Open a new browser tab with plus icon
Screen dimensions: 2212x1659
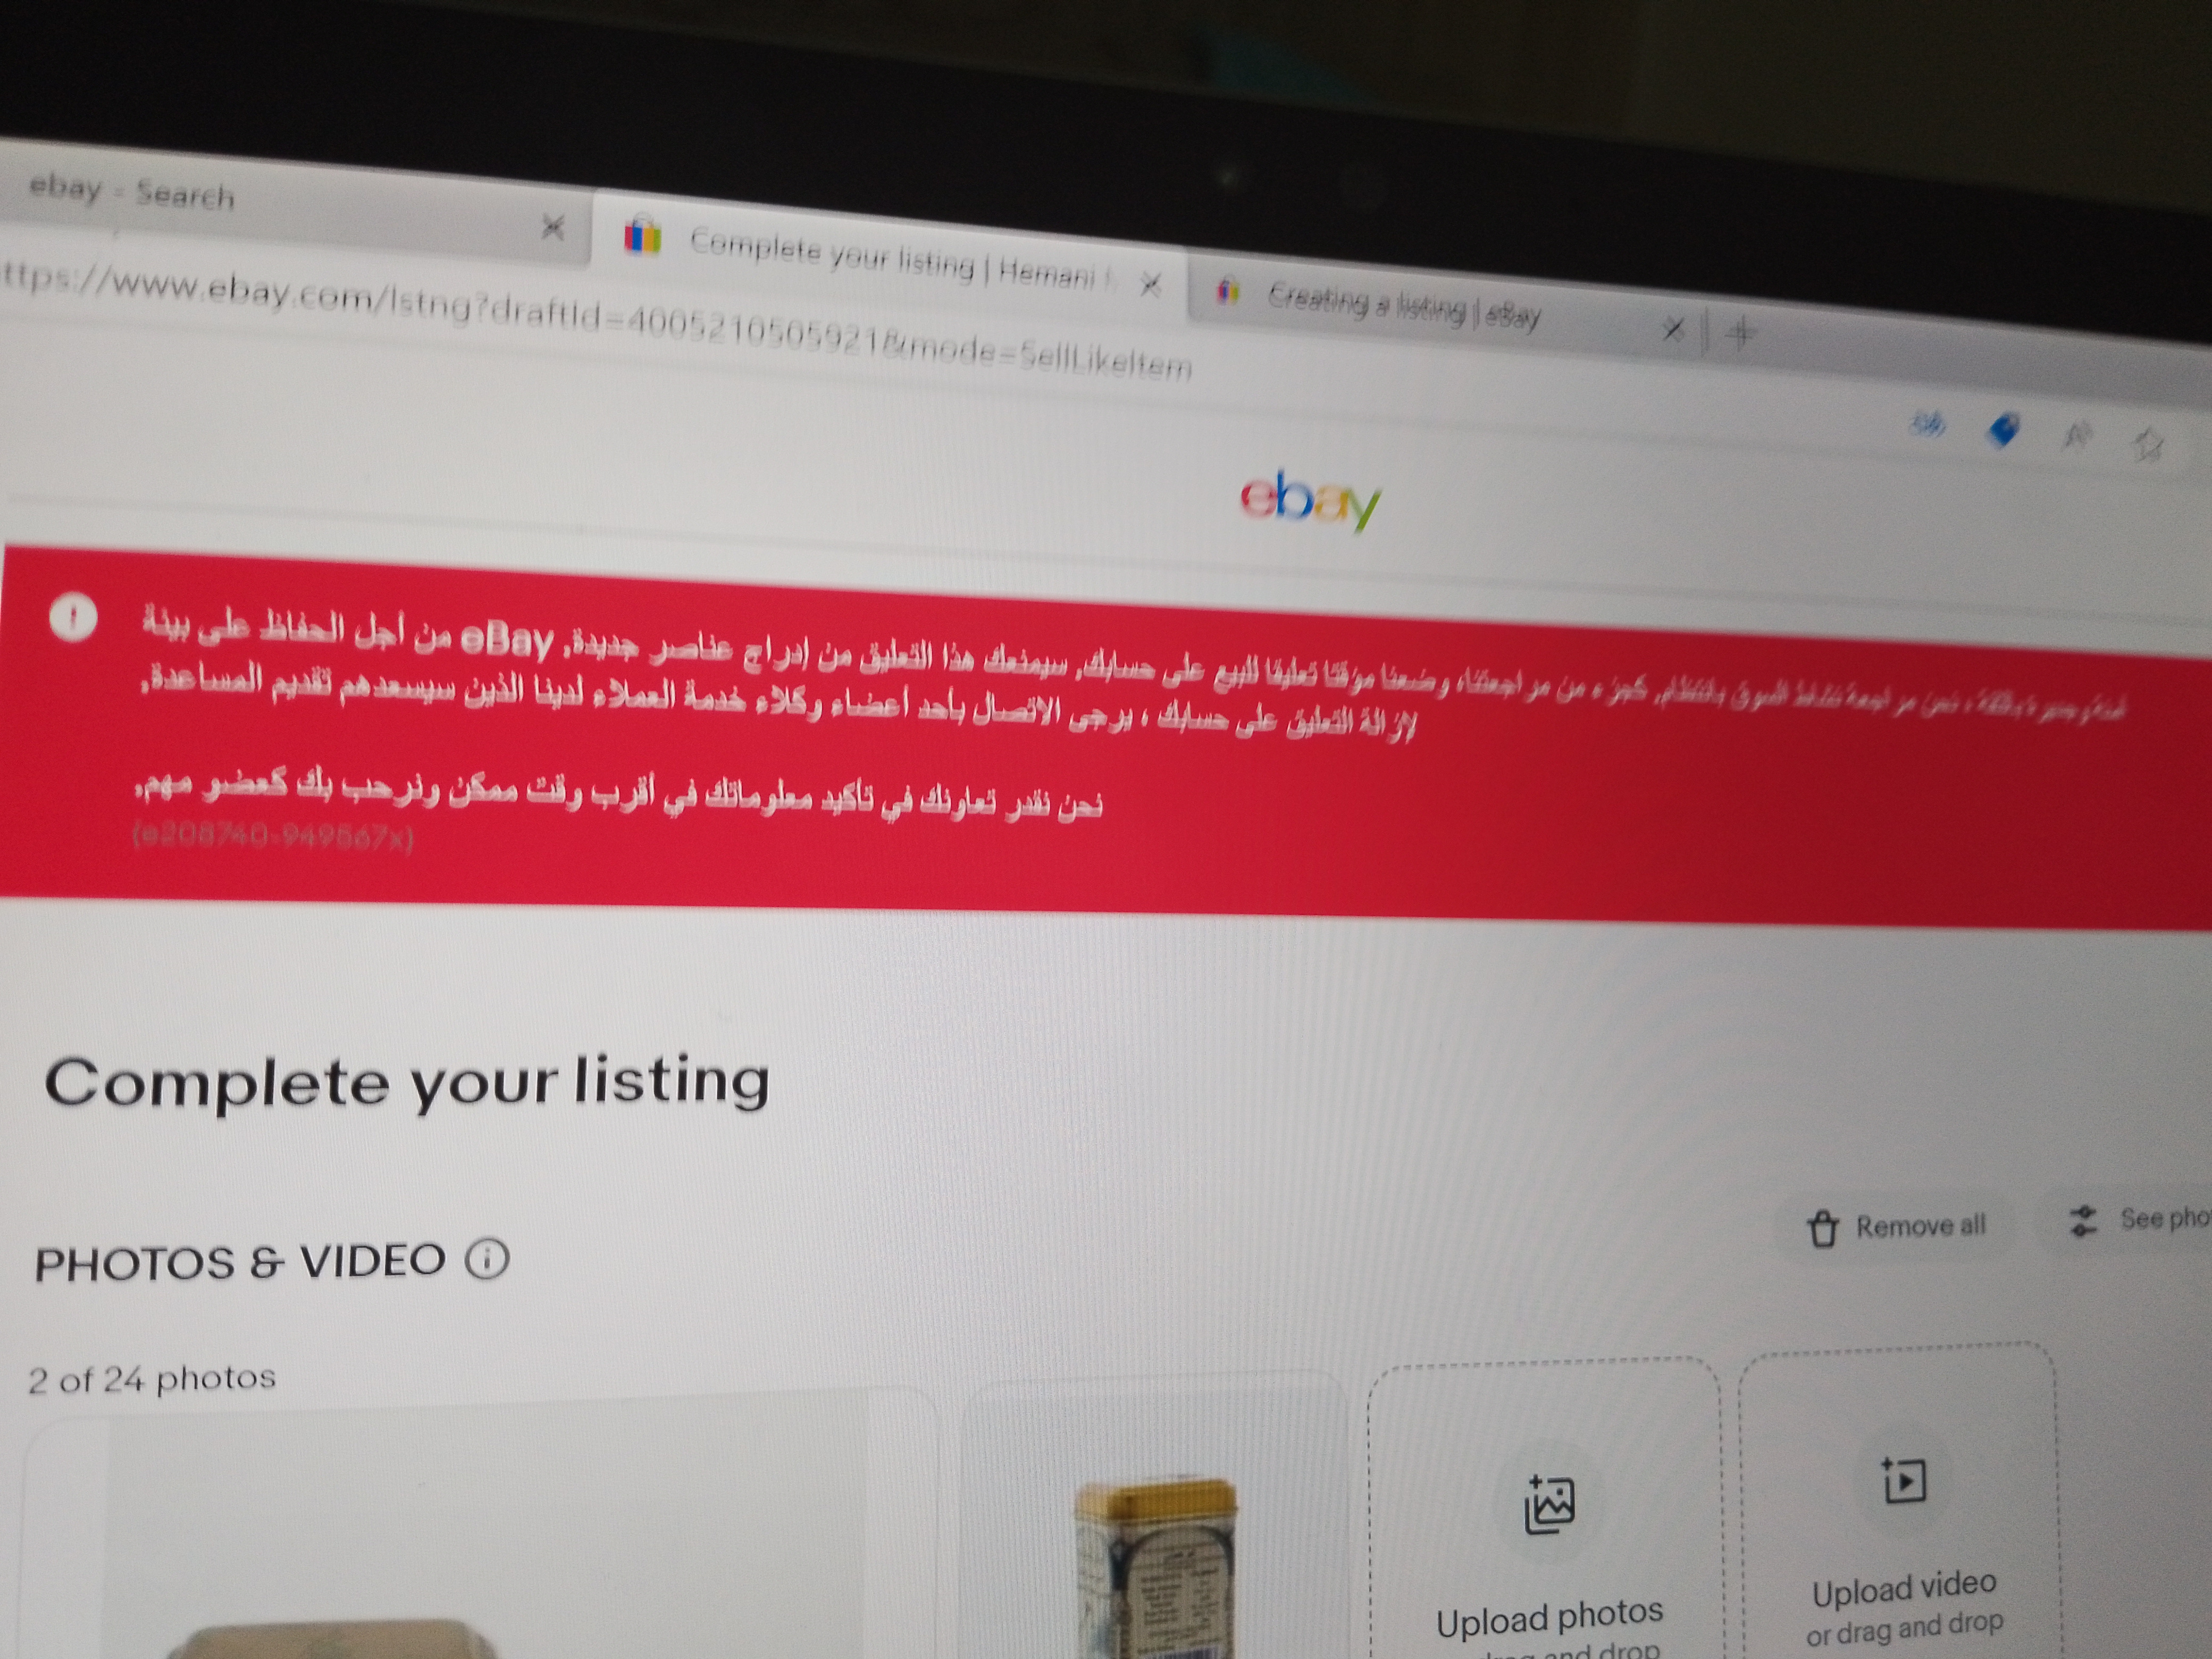[x=1741, y=332]
